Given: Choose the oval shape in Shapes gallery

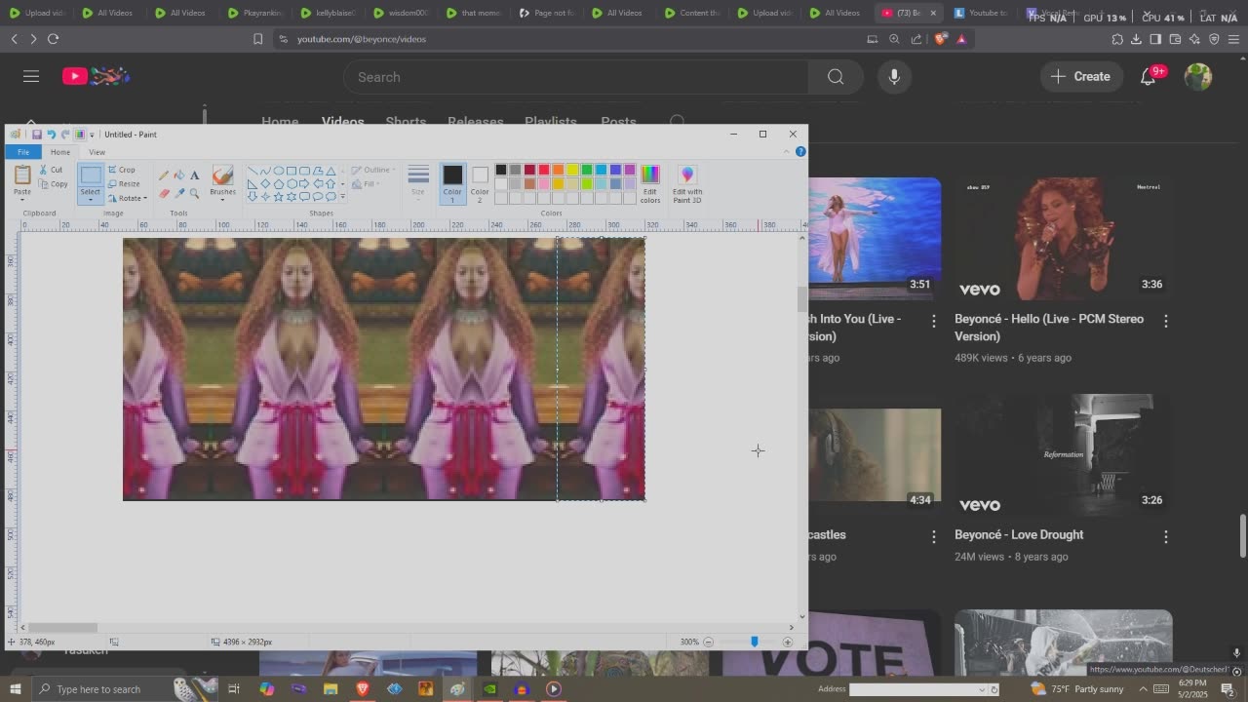Looking at the screenshot, I should pos(279,171).
